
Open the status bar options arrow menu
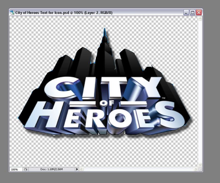(x=77, y=169)
